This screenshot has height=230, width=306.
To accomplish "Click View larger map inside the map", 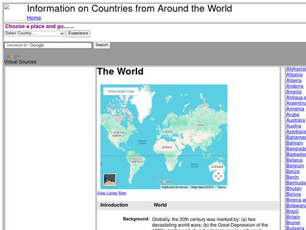I will 120,91.
